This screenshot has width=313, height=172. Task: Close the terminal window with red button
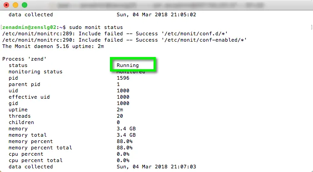click(x=6, y=5)
